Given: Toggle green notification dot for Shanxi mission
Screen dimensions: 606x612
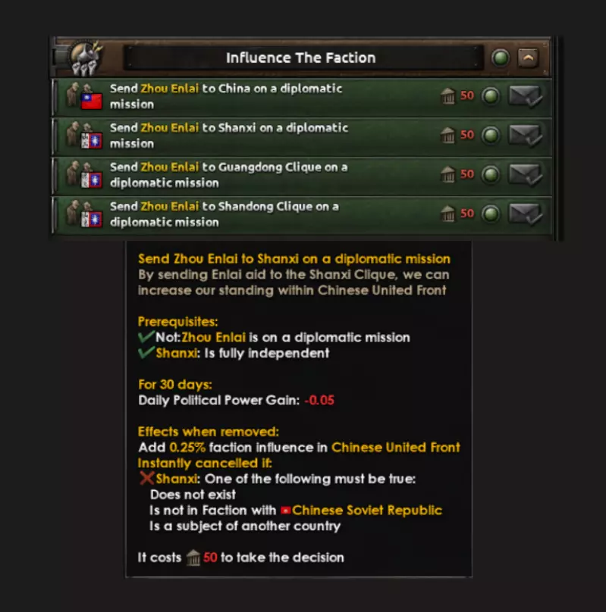Looking at the screenshot, I should click(491, 136).
